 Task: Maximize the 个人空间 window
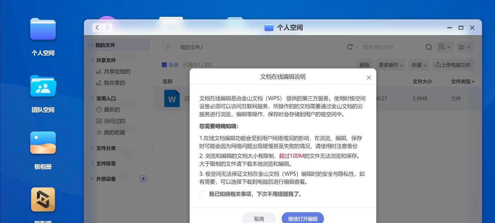pyautogui.click(x=461, y=28)
